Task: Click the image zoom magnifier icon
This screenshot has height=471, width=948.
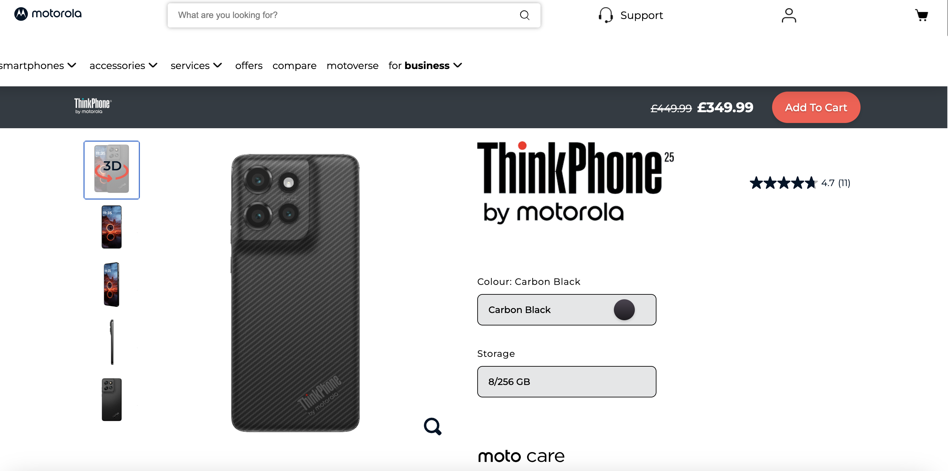Action: [x=432, y=426]
